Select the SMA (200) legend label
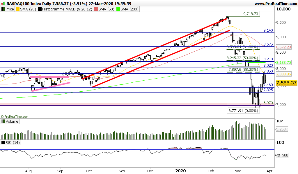 tap(129, 9)
